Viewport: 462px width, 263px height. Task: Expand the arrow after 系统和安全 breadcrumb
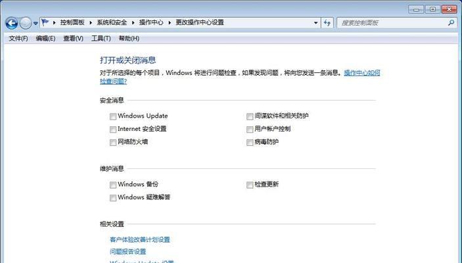133,22
